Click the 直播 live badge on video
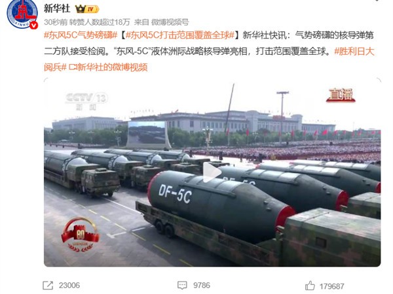393x294 pixels. pyautogui.click(x=341, y=95)
